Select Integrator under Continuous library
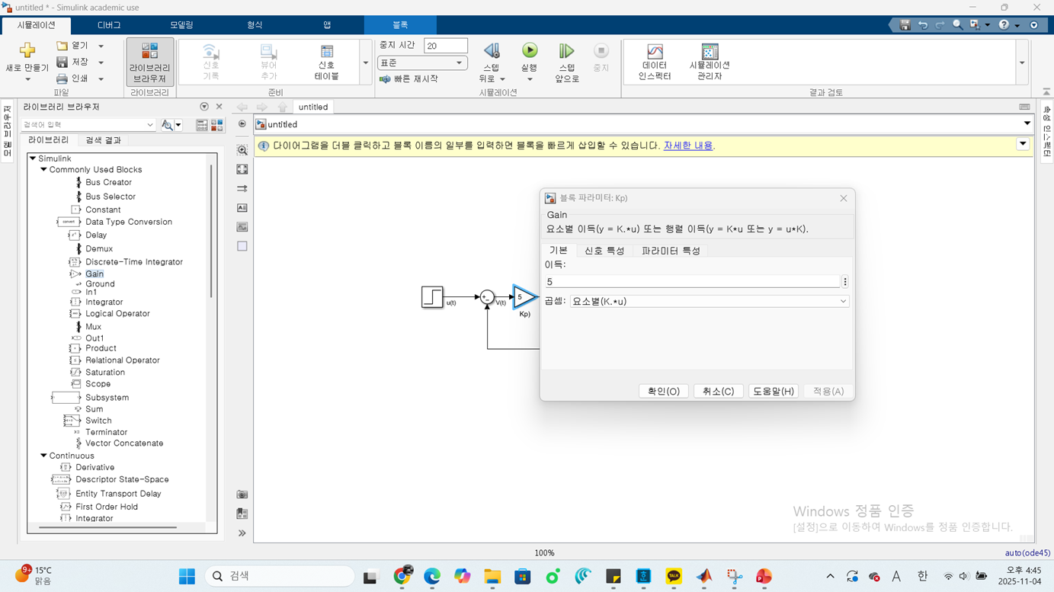 coord(94,518)
